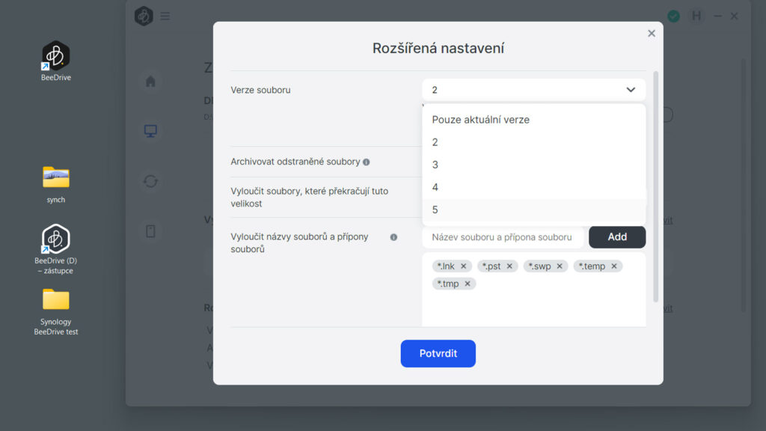Delete the *.swp tag from exclusions
Image resolution: width=766 pixels, height=431 pixels.
[560, 266]
